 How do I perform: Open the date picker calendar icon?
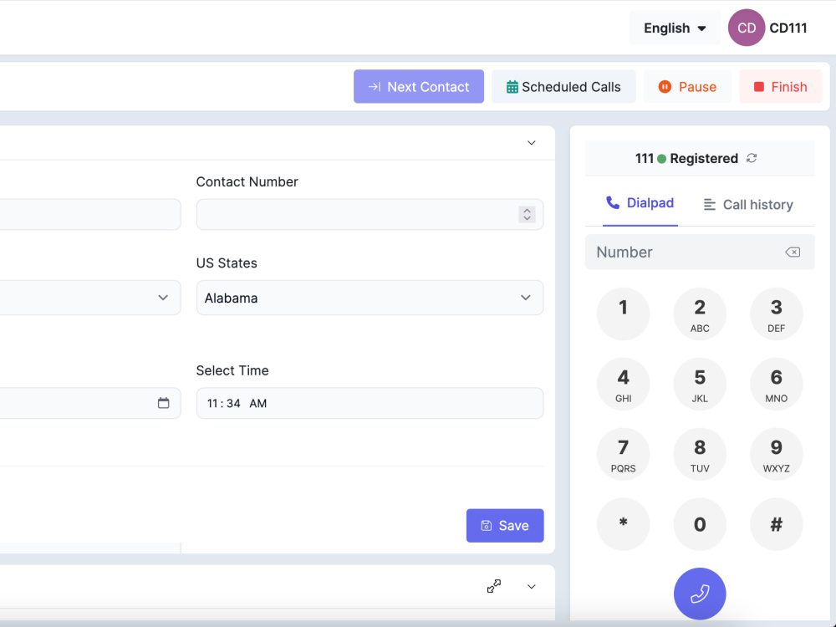coord(164,403)
